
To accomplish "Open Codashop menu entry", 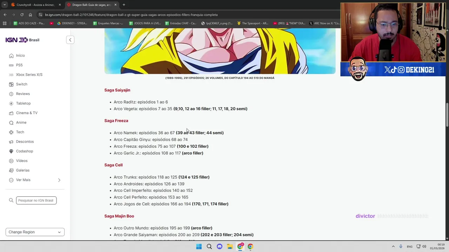I will [x=25, y=151].
